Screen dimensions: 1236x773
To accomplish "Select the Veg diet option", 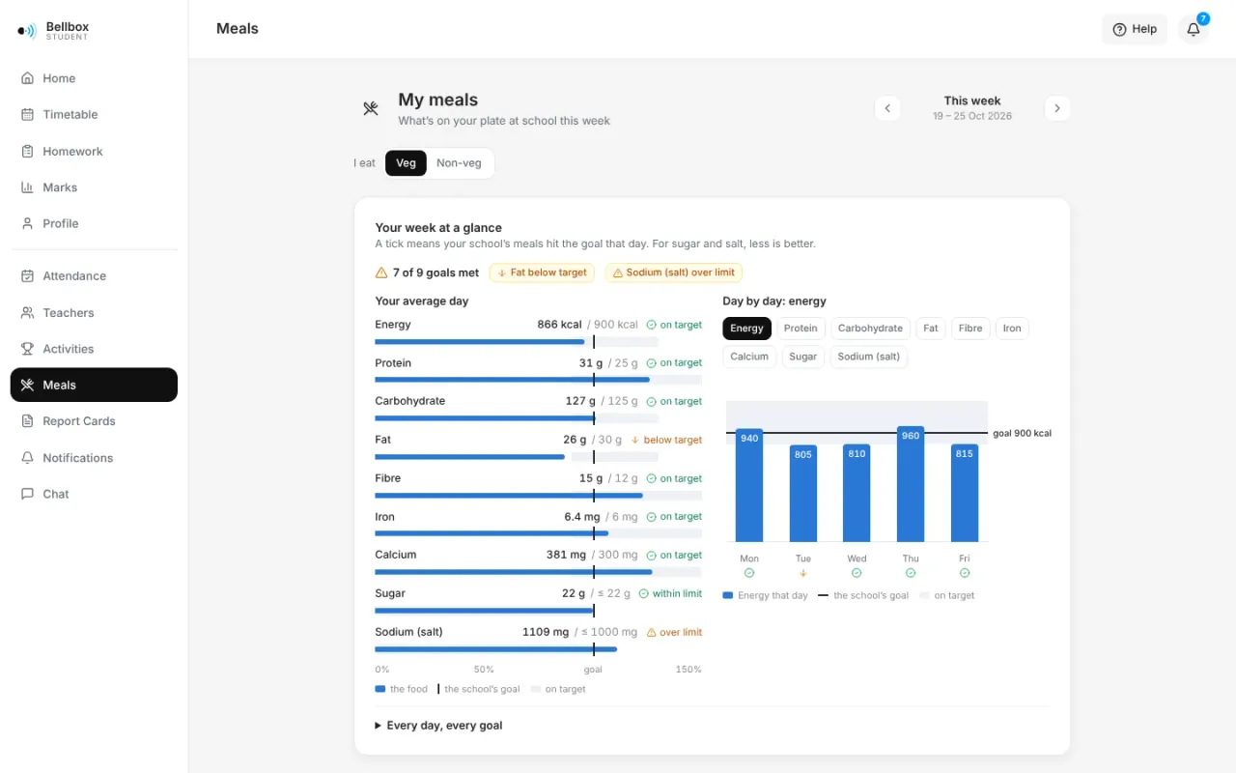I will click(x=406, y=163).
